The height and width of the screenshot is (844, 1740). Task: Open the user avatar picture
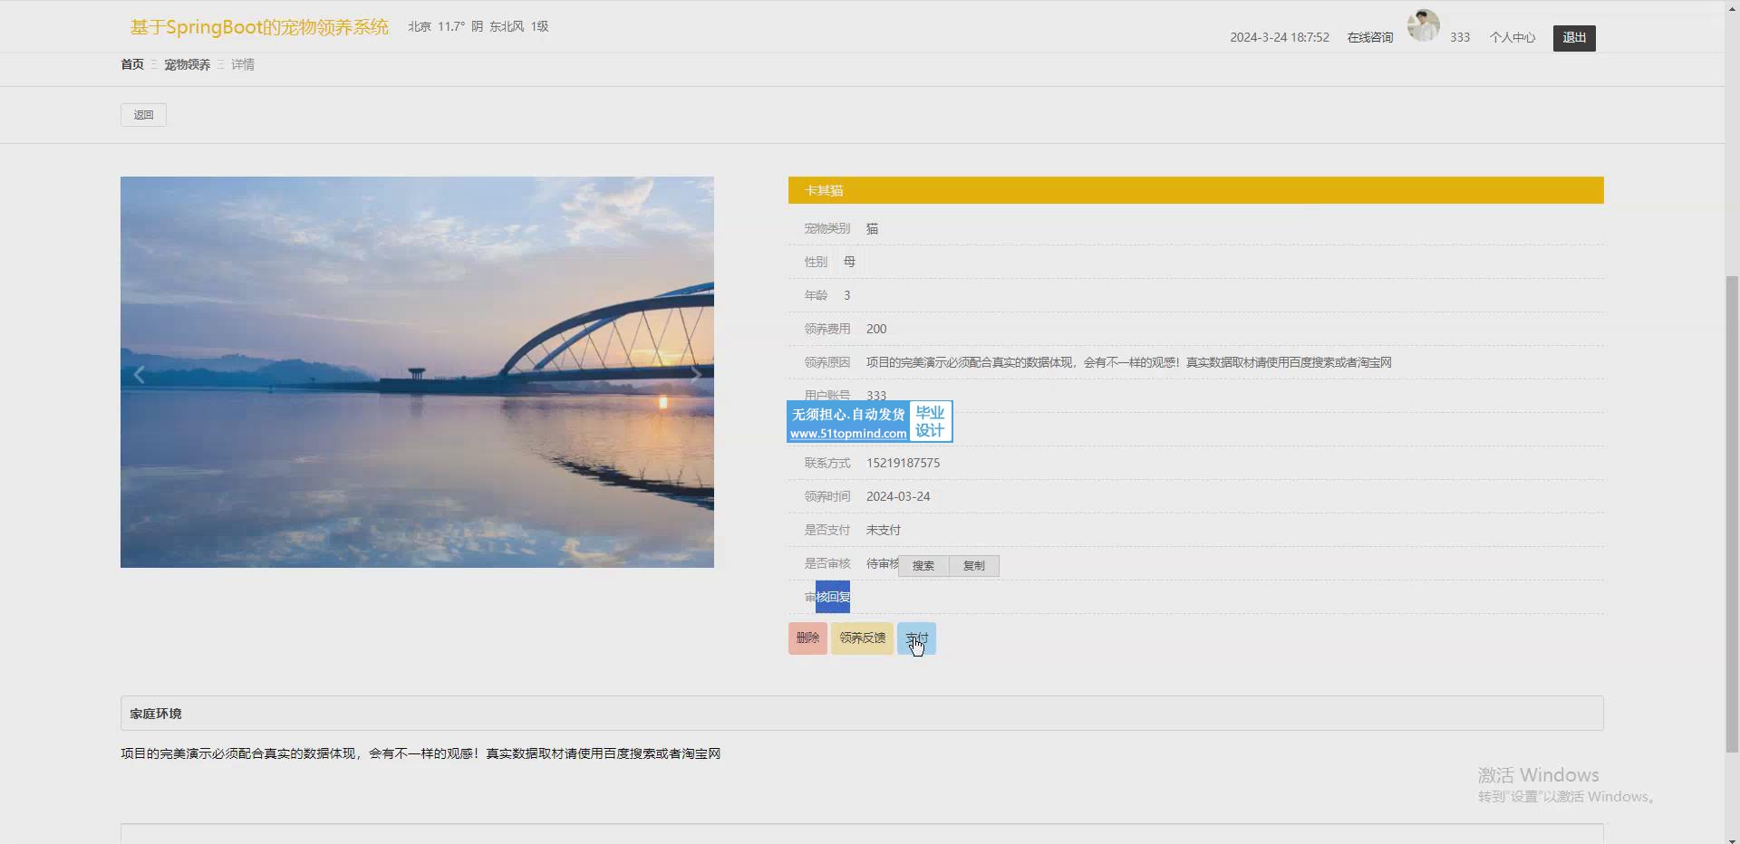1423,26
